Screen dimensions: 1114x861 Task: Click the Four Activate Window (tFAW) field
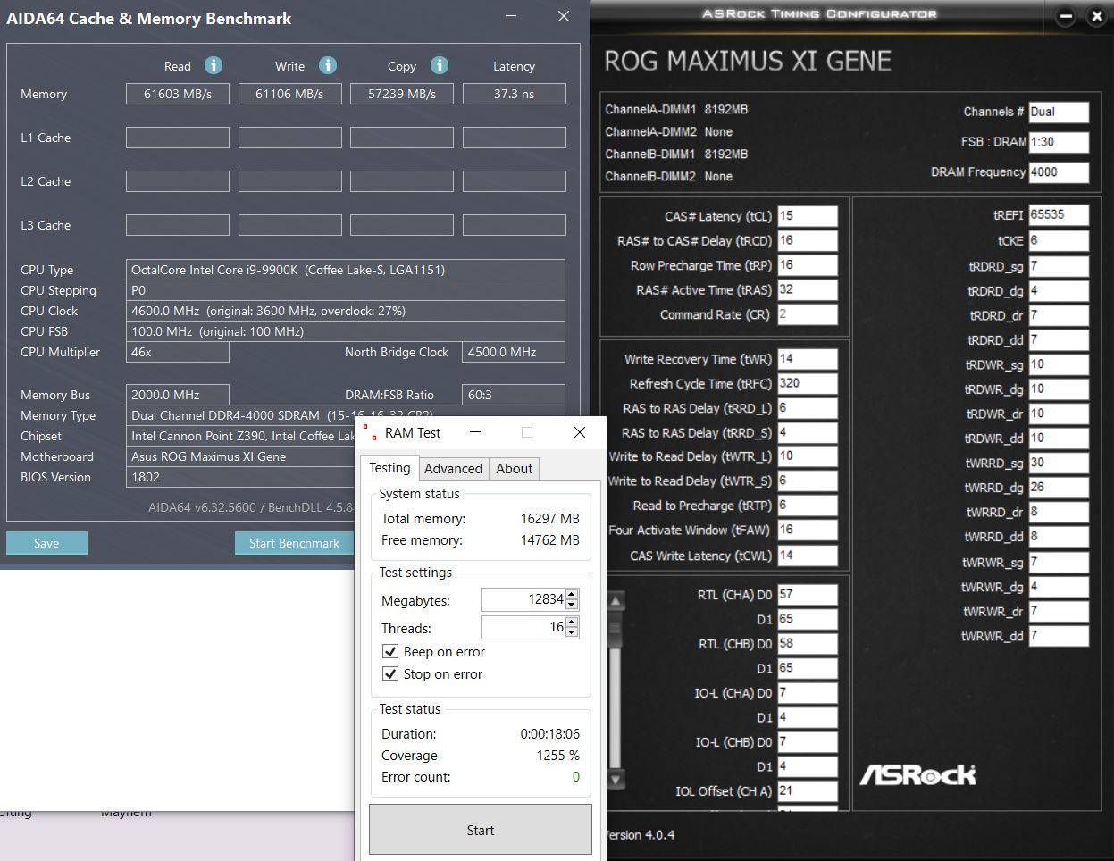(808, 530)
